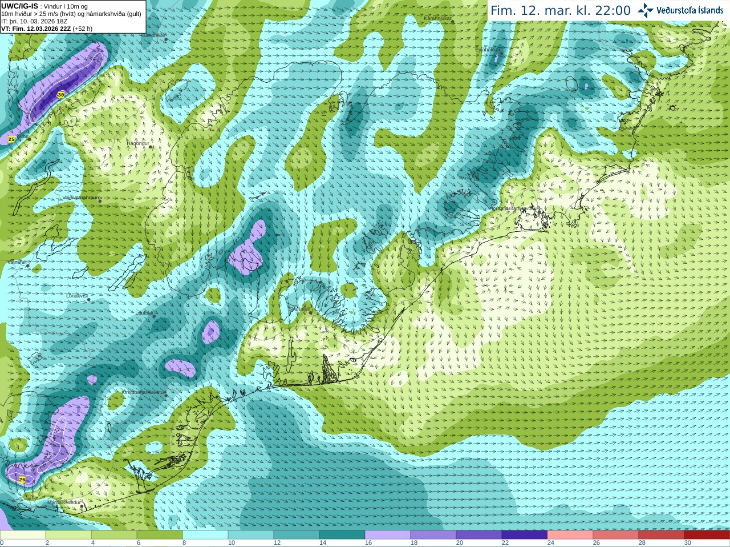Click the legend scale number 24
The height and width of the screenshot is (547, 730).
[x=550, y=543]
